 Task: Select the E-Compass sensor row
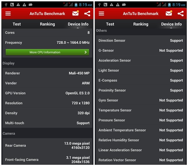tap(141, 80)
